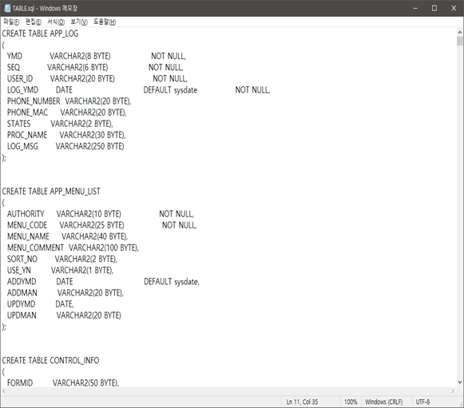
Task: Maximize the Notepad window
Action: (x=434, y=8)
